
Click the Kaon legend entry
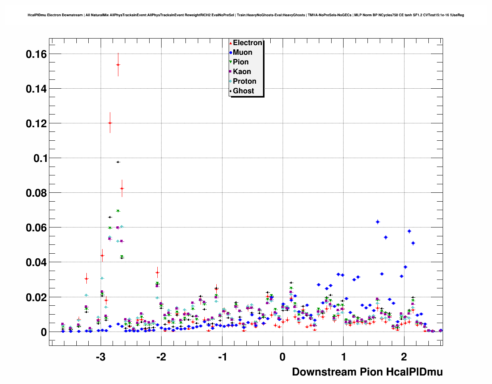240,72
